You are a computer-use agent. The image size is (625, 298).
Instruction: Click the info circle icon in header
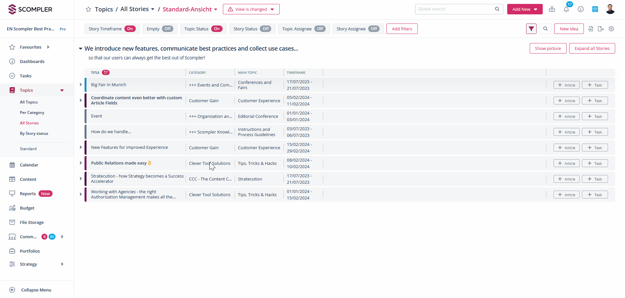click(x=581, y=9)
